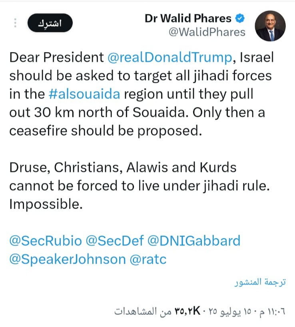Click the @WalidPhares handle
Viewport: 295px width, 327px height.
[207, 32]
